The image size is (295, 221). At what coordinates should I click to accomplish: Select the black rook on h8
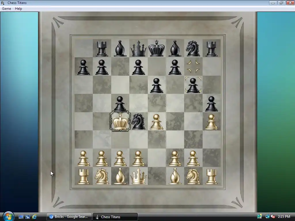pos(211,49)
